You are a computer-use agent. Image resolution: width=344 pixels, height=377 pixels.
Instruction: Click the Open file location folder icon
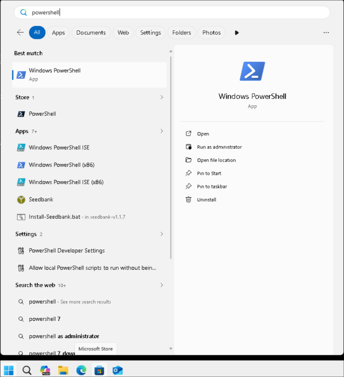(188, 160)
